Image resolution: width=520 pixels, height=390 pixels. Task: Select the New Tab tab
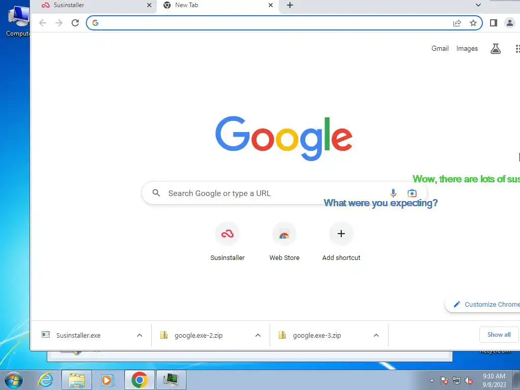coord(218,5)
